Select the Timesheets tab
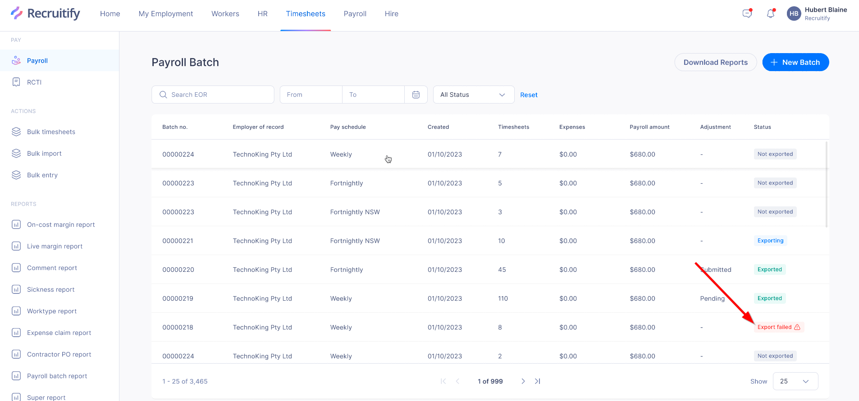Image resolution: width=859 pixels, height=401 pixels. (x=306, y=14)
